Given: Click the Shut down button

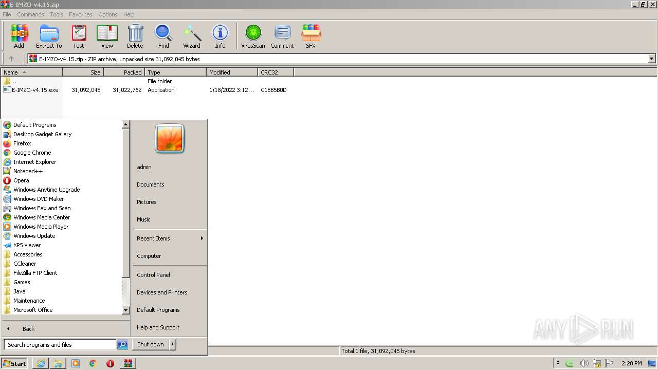Looking at the screenshot, I should (x=151, y=344).
